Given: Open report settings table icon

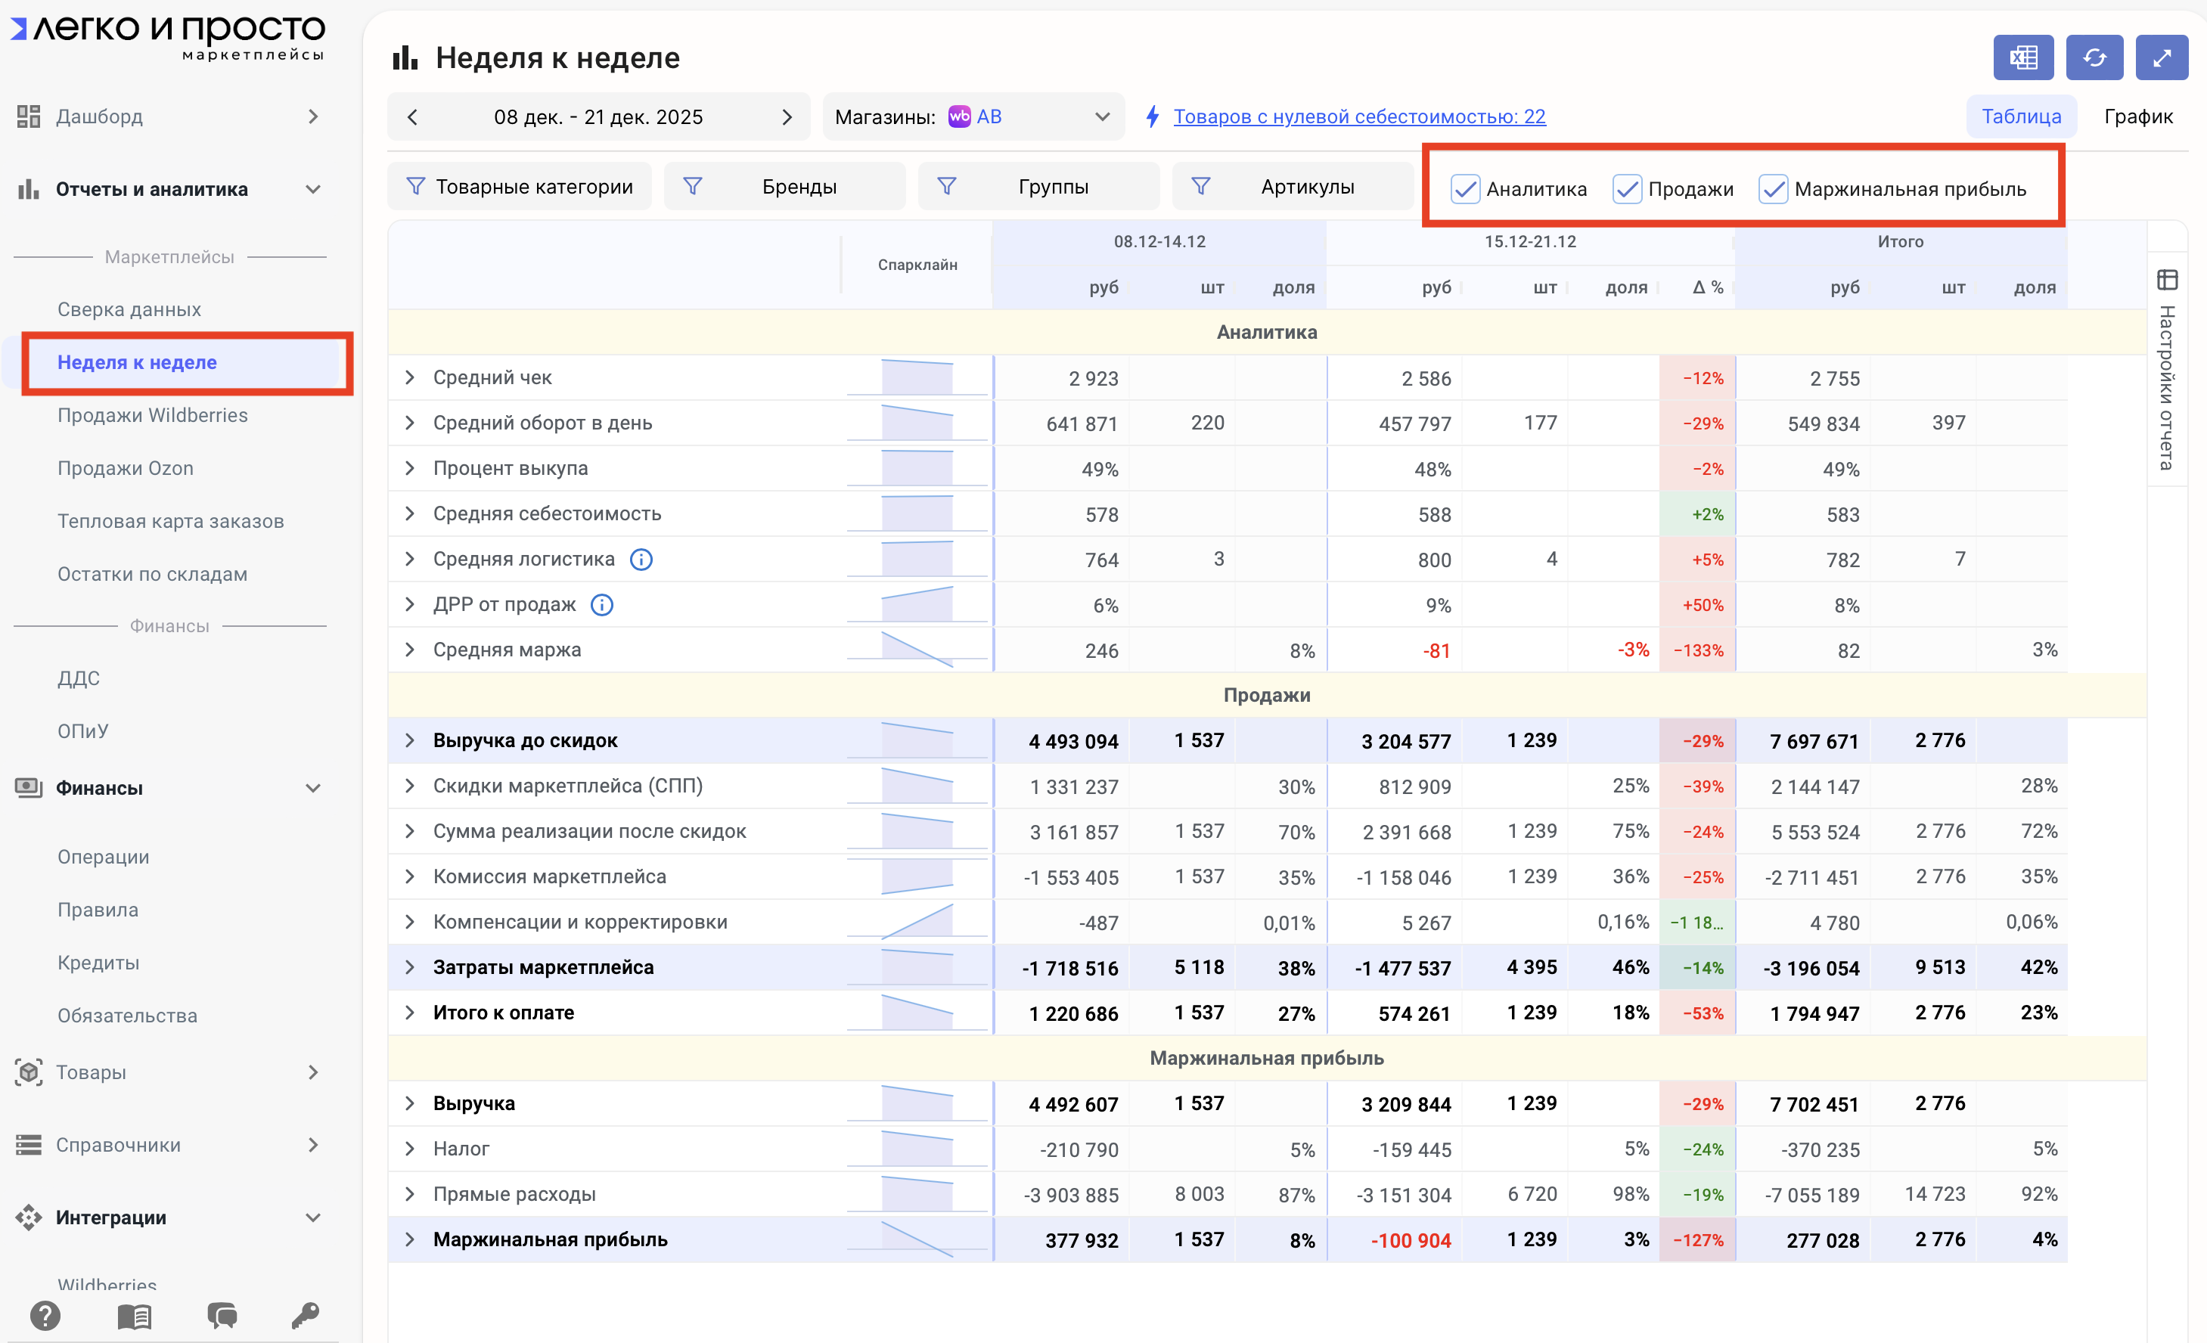Looking at the screenshot, I should 2167,281.
